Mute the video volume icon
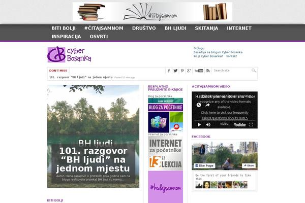 [208, 125]
